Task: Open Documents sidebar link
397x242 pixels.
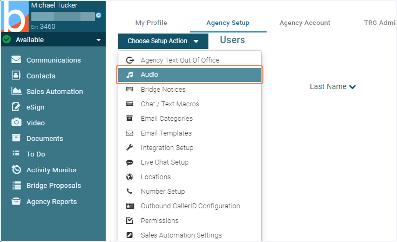Action: coord(45,138)
